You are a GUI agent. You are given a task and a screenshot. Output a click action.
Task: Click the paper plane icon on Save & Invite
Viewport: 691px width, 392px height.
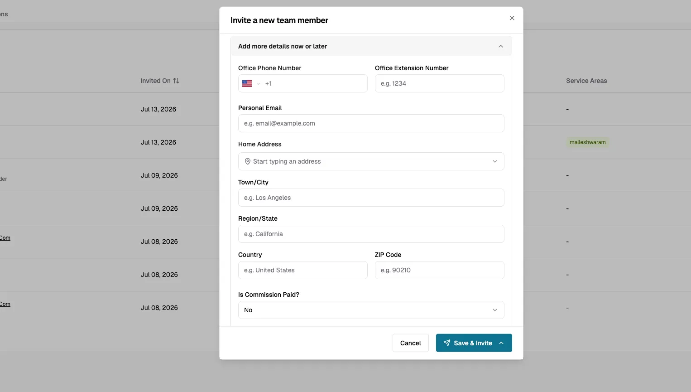(447, 343)
